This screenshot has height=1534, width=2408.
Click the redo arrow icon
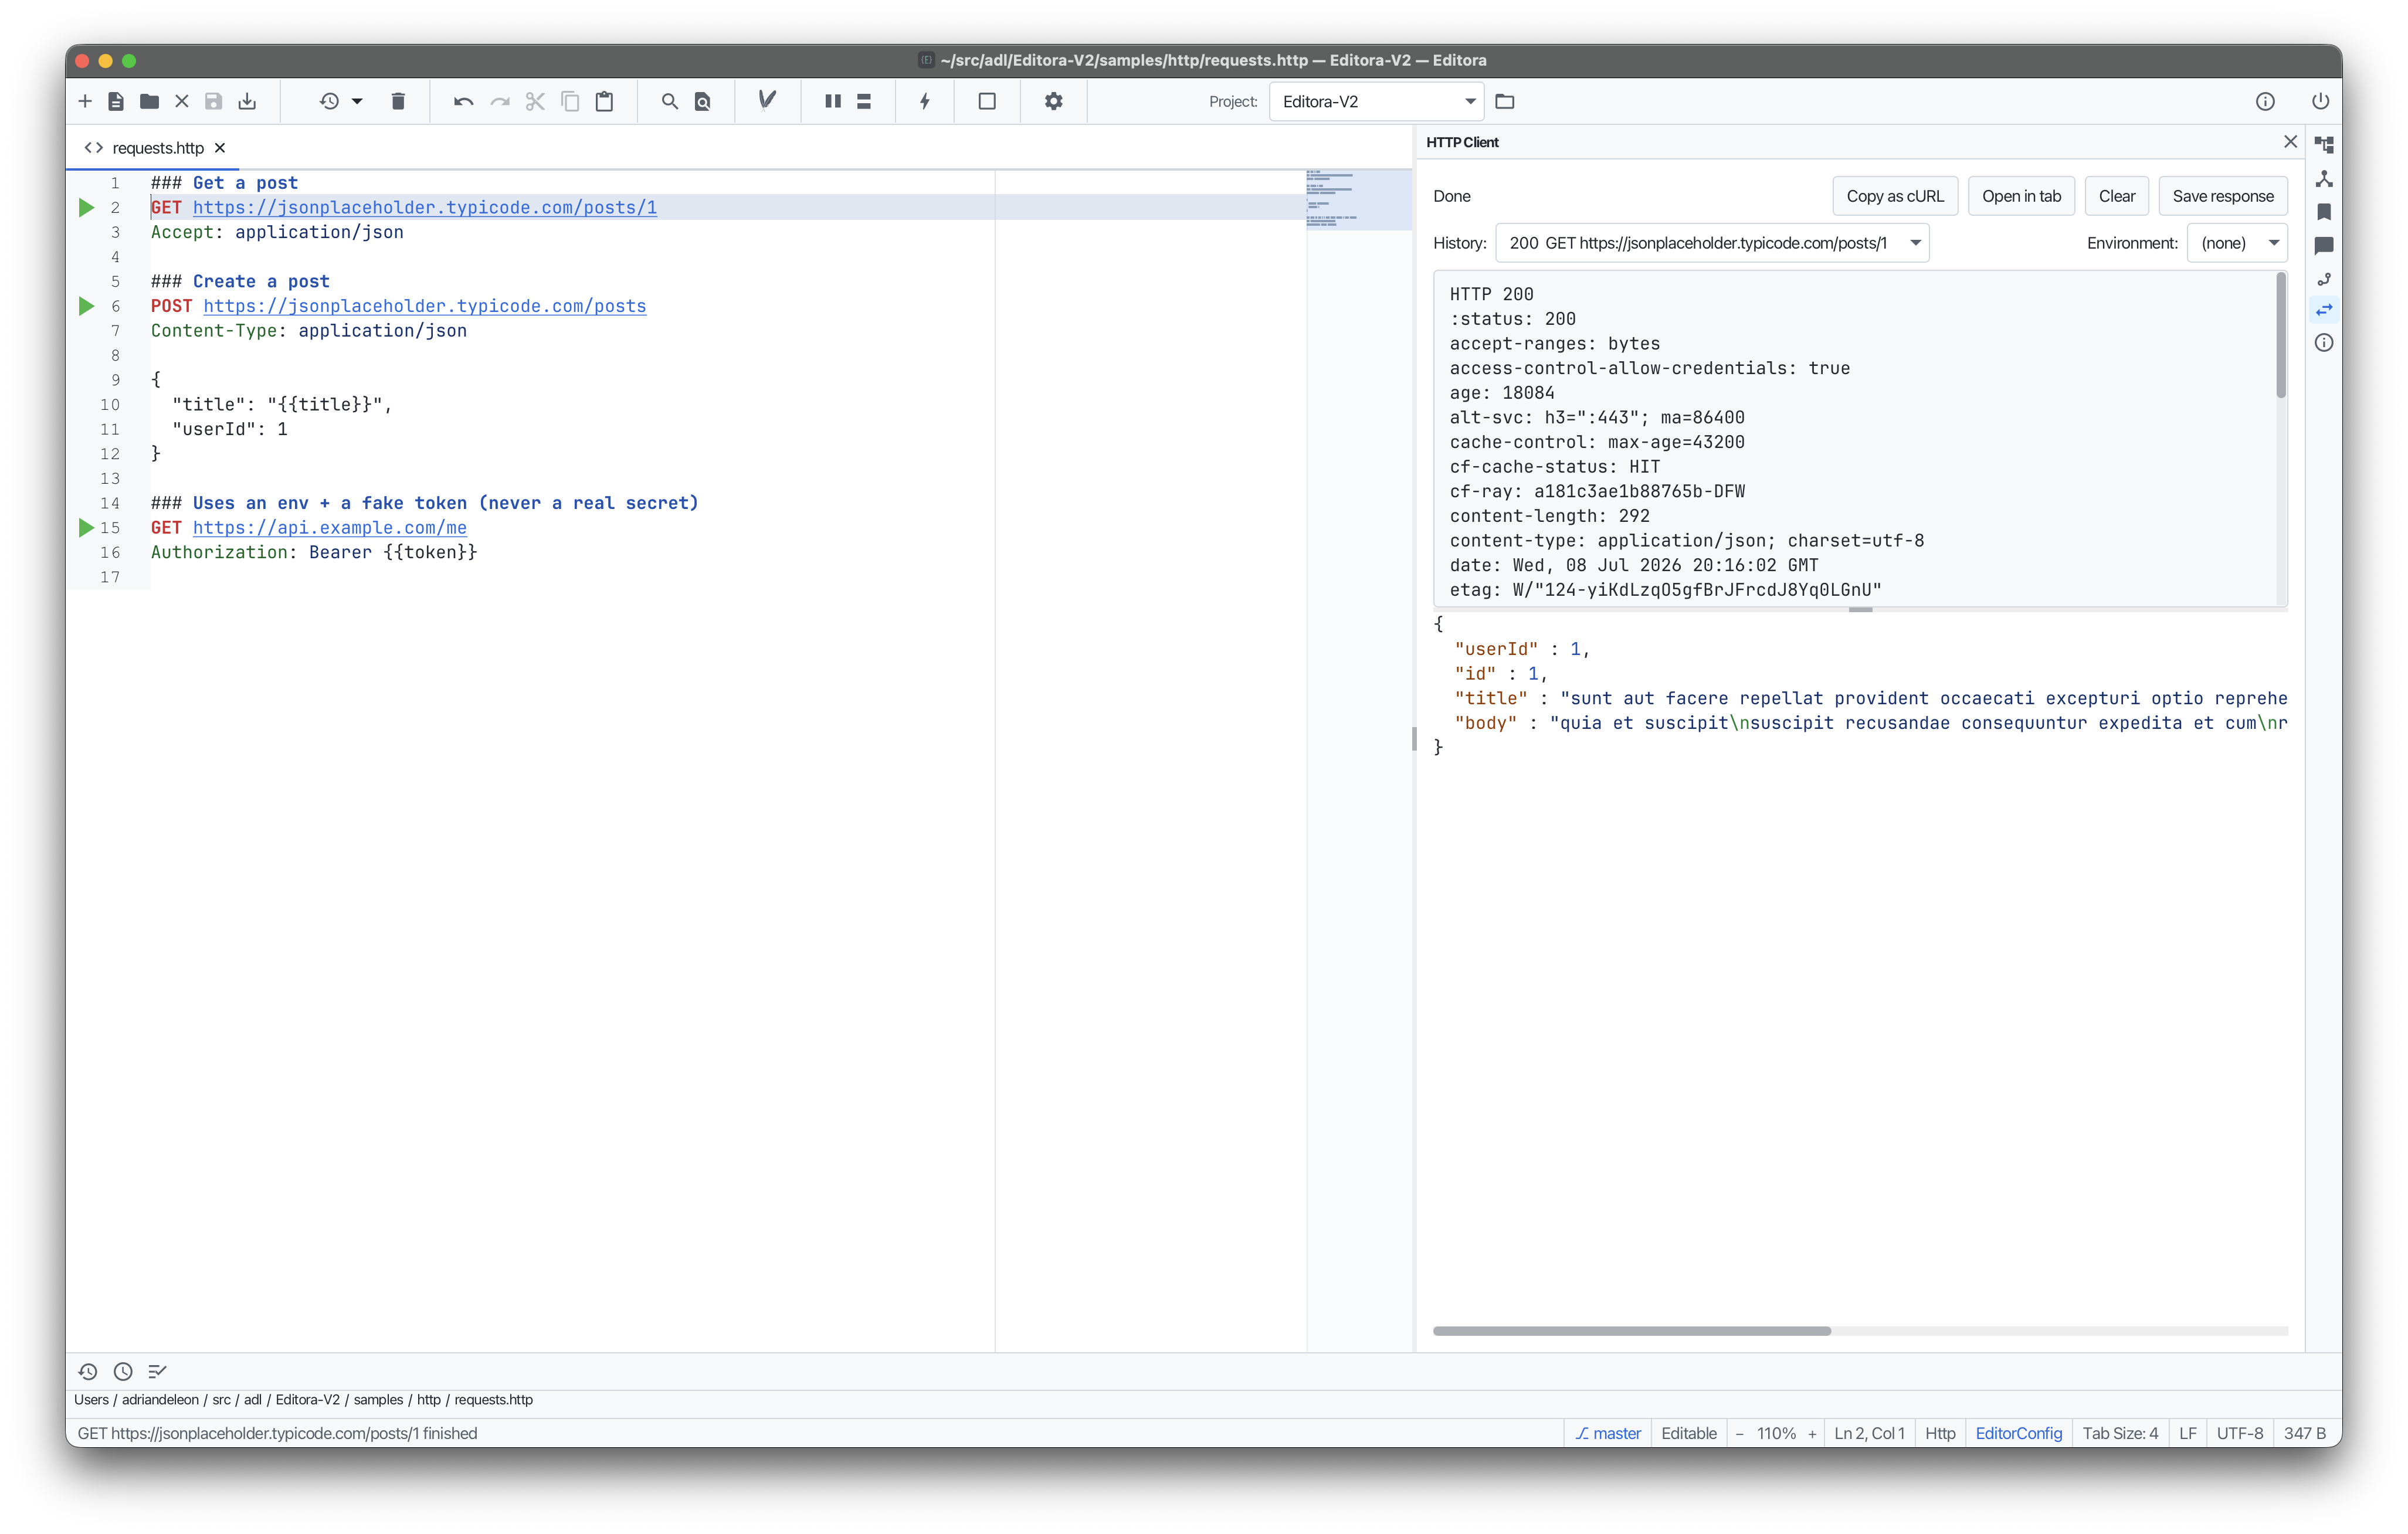500,101
